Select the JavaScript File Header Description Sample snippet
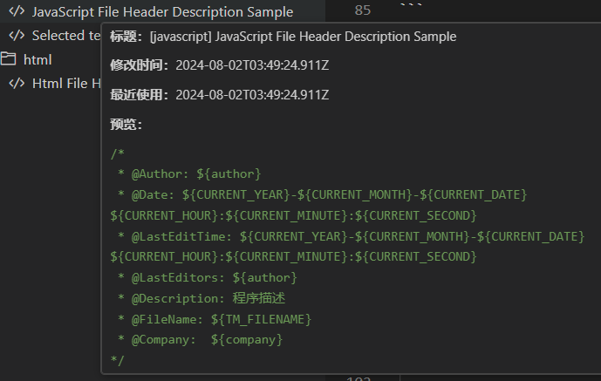The height and width of the screenshot is (381, 601). point(162,11)
